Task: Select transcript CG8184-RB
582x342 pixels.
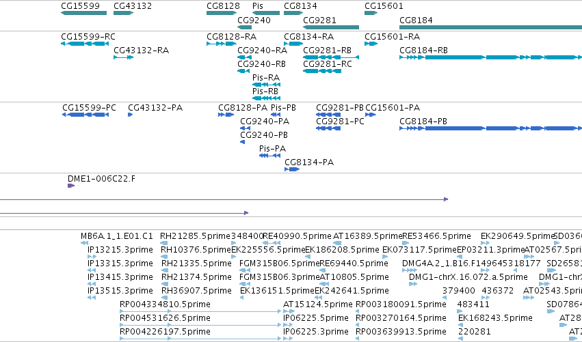Action: (x=490, y=57)
